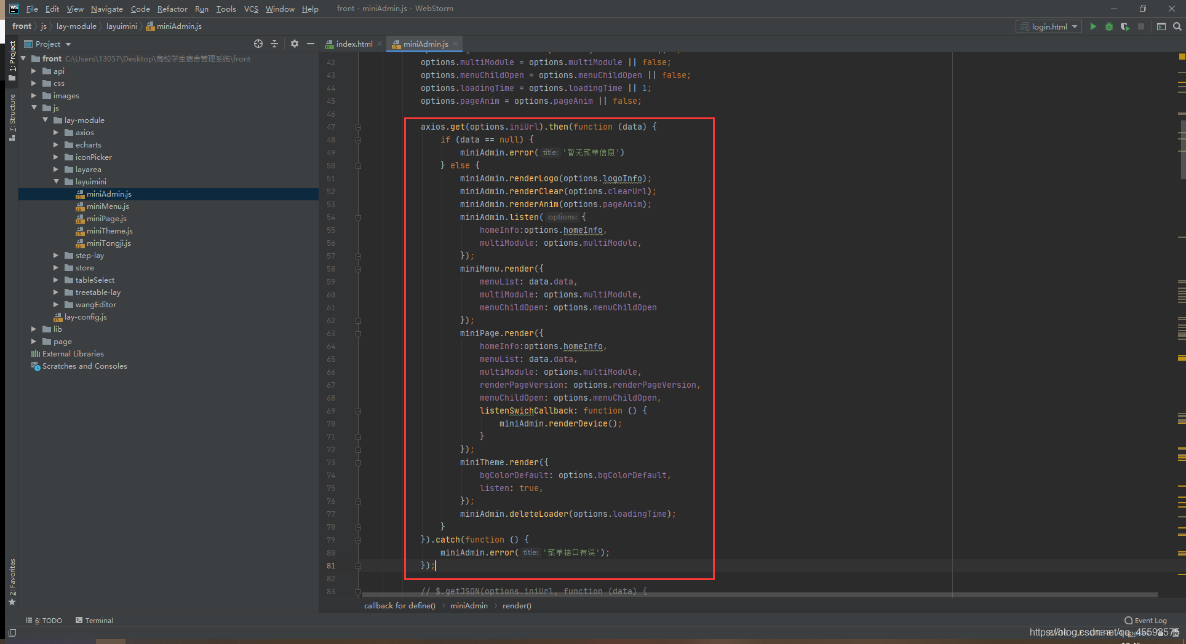Click render() in code breadcrumb

(517, 606)
